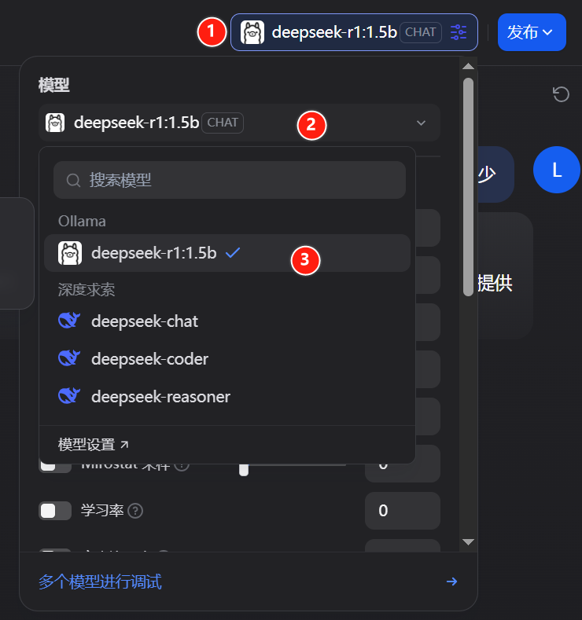Toggle the Mirostat sampling switch

click(x=55, y=468)
